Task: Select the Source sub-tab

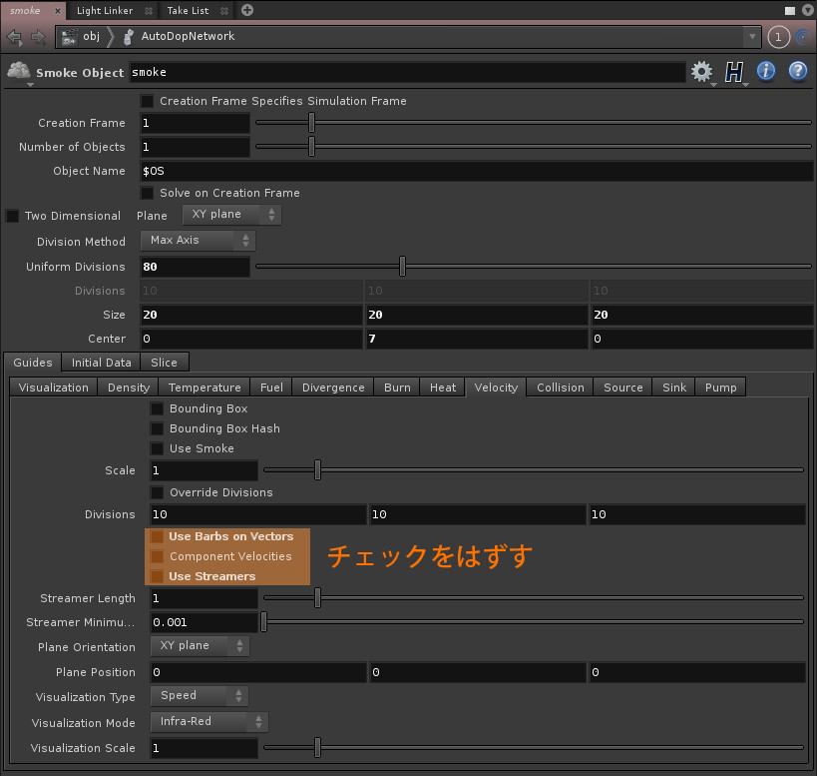Action: [x=622, y=388]
